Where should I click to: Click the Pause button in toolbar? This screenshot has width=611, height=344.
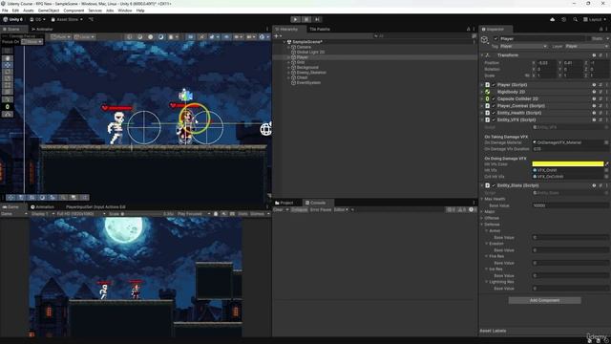(x=306, y=19)
